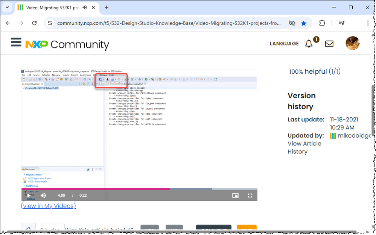Click the "Updated by:" label
Image resolution: width=376 pixels, height=235 pixels.
(x=306, y=136)
